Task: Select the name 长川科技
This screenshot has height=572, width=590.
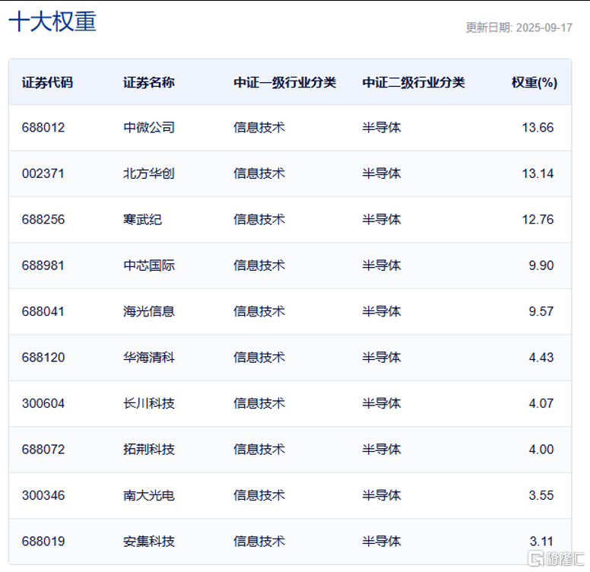Action: (x=149, y=403)
